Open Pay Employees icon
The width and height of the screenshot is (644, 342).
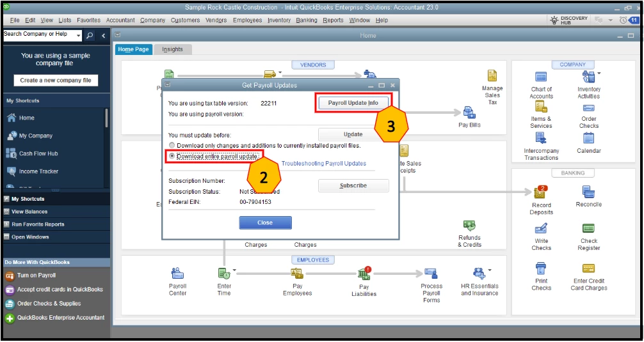coord(297,273)
